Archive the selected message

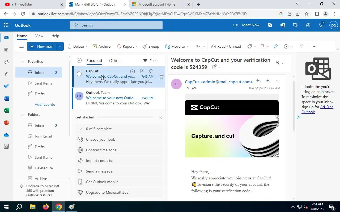tap(101, 46)
